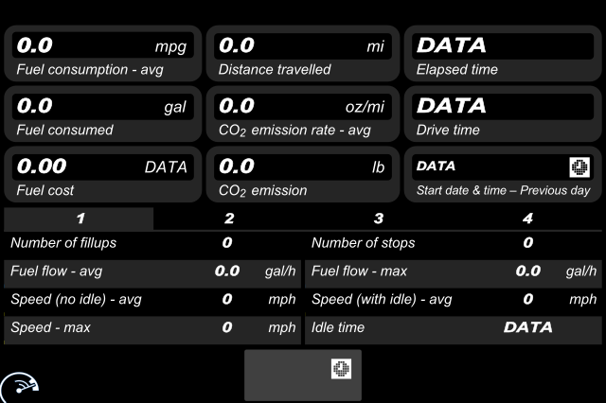Tap CO2 emission rate - avg tile
Screen dimensions: 606x403
coord(303,114)
